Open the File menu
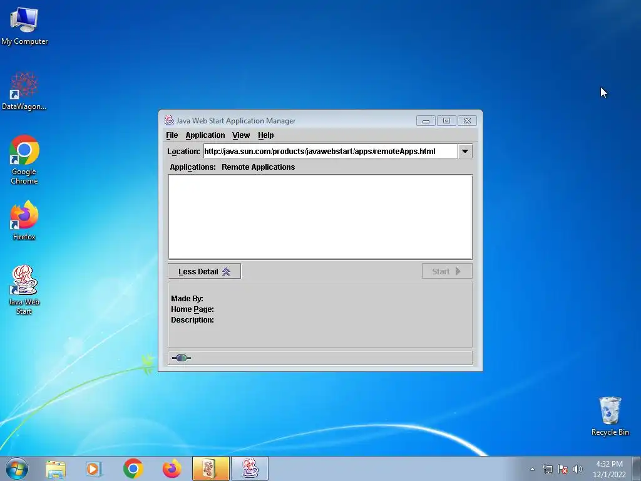This screenshot has width=641, height=481. 172,135
